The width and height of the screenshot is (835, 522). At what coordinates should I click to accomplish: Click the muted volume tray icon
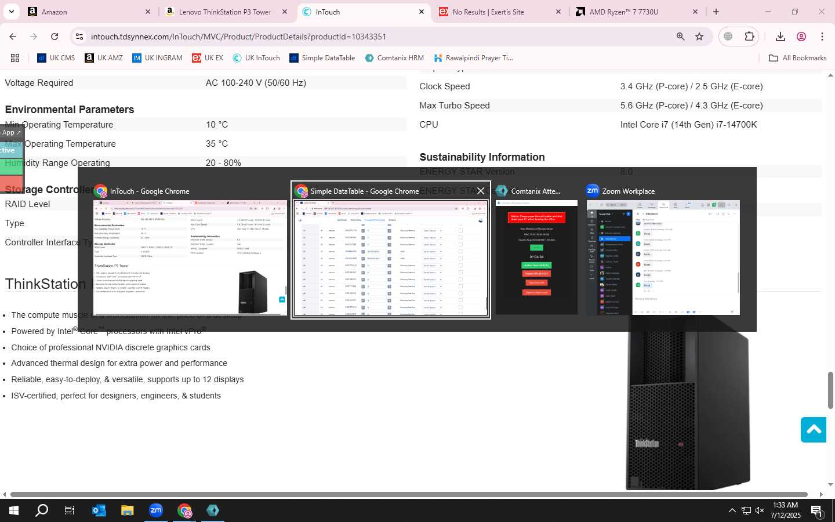pyautogui.click(x=760, y=510)
